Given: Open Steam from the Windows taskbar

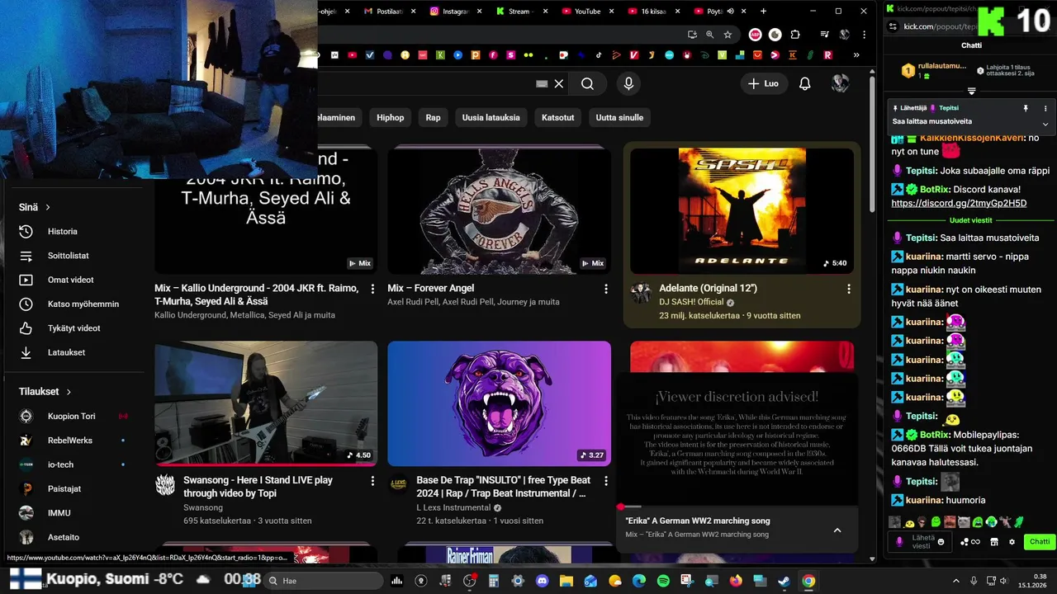Looking at the screenshot, I should tap(784, 581).
